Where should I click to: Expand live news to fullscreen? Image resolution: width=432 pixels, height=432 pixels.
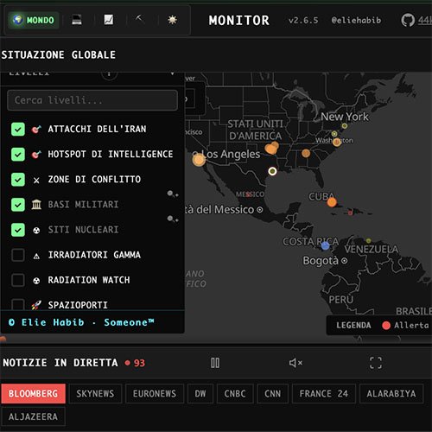coord(376,363)
